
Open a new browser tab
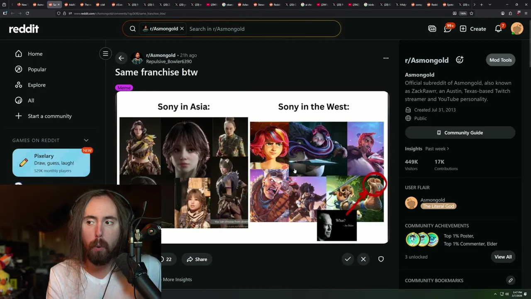point(481,5)
